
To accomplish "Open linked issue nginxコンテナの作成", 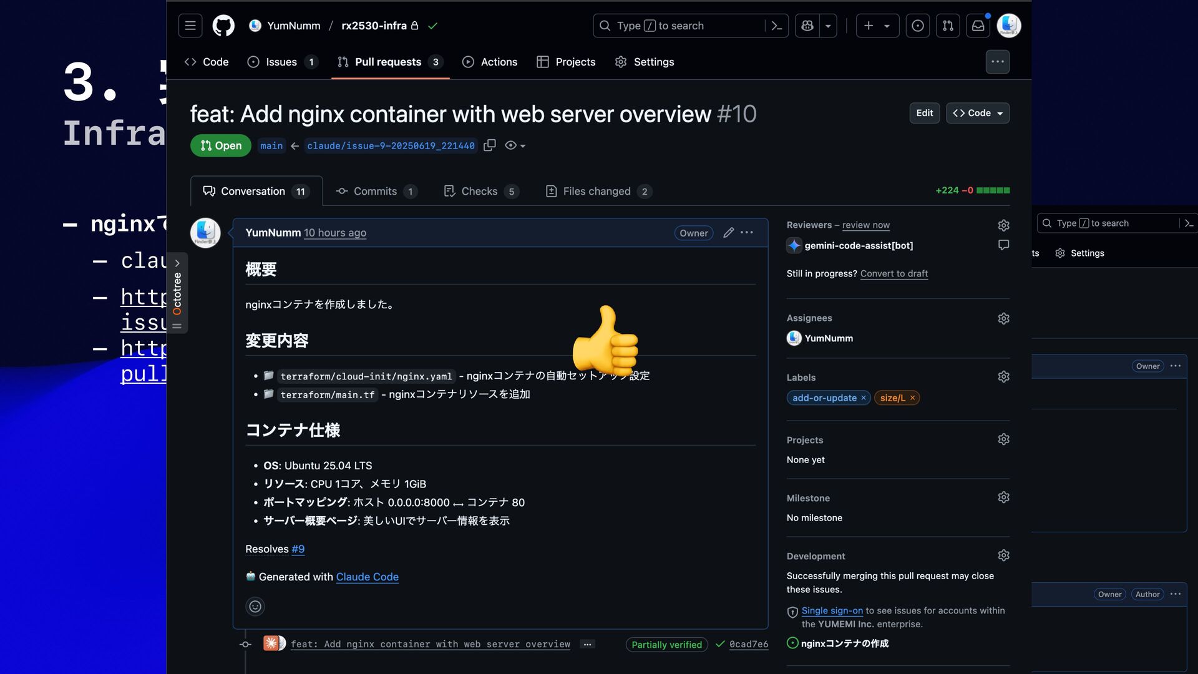I will [x=845, y=643].
